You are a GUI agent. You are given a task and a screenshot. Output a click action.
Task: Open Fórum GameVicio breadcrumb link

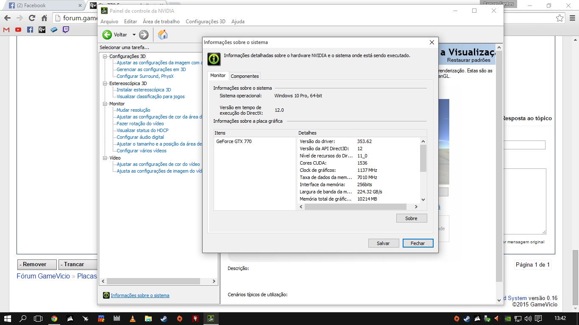point(43,276)
